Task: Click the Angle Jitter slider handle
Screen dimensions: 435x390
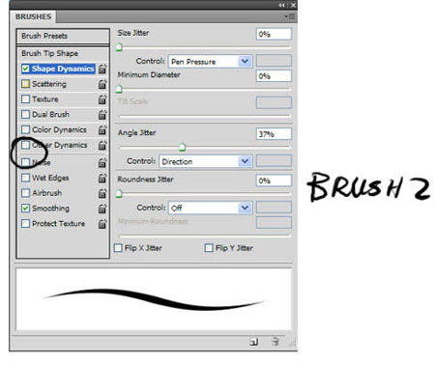Action: 182,148
